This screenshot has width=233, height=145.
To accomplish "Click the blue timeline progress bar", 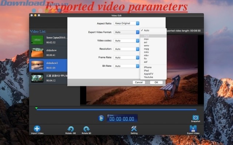I will 116,110.
